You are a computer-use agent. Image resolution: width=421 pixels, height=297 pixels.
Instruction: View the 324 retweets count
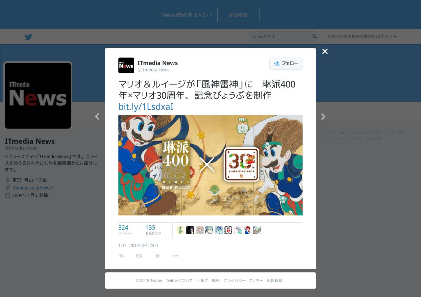click(x=125, y=230)
